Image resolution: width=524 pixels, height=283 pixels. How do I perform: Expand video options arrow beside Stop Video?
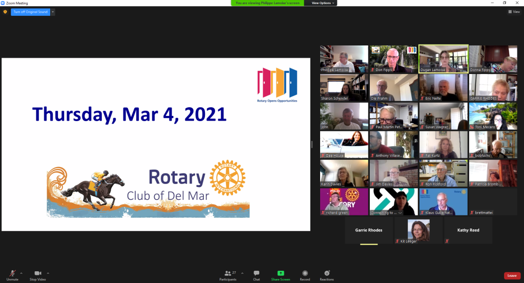[48, 273]
